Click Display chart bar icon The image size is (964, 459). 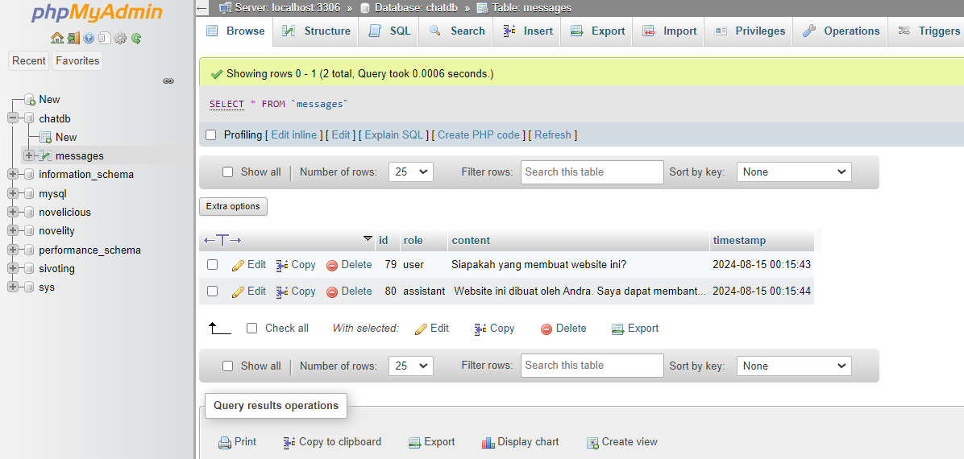(x=488, y=442)
